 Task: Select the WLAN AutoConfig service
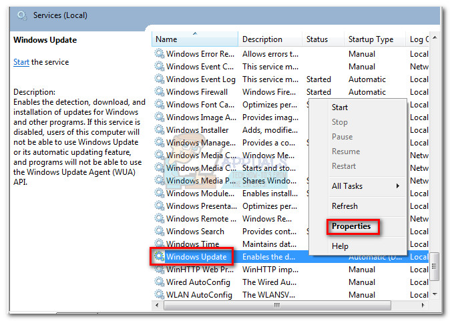click(199, 294)
